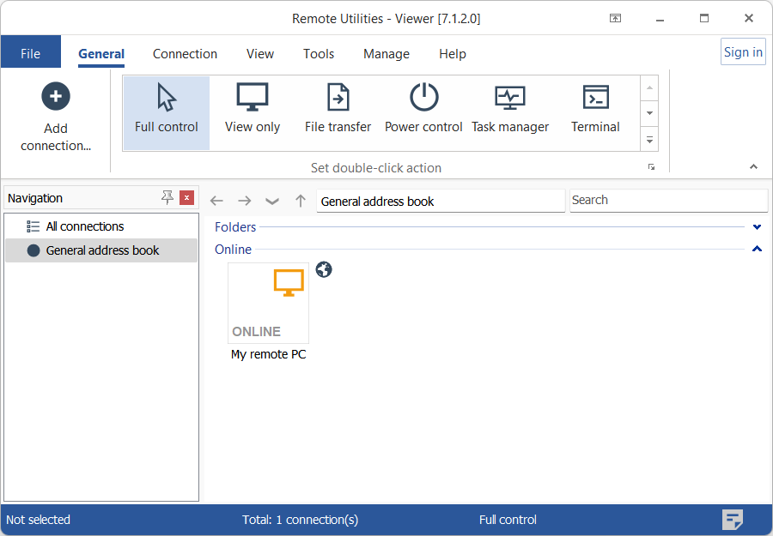Open the Connection ribbon tab
This screenshot has width=773, height=536.
185,54
